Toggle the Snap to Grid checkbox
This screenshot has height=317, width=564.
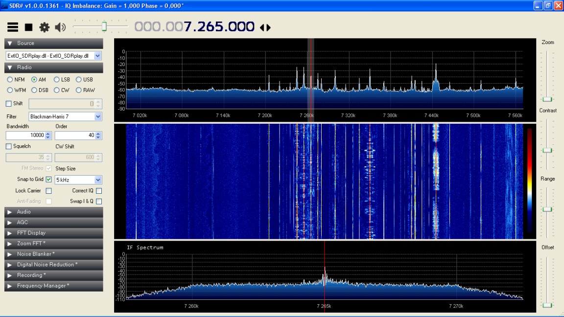49,180
